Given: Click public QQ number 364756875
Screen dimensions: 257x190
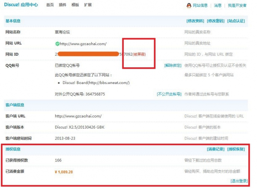Looking at the screenshot, I should point(95,94).
